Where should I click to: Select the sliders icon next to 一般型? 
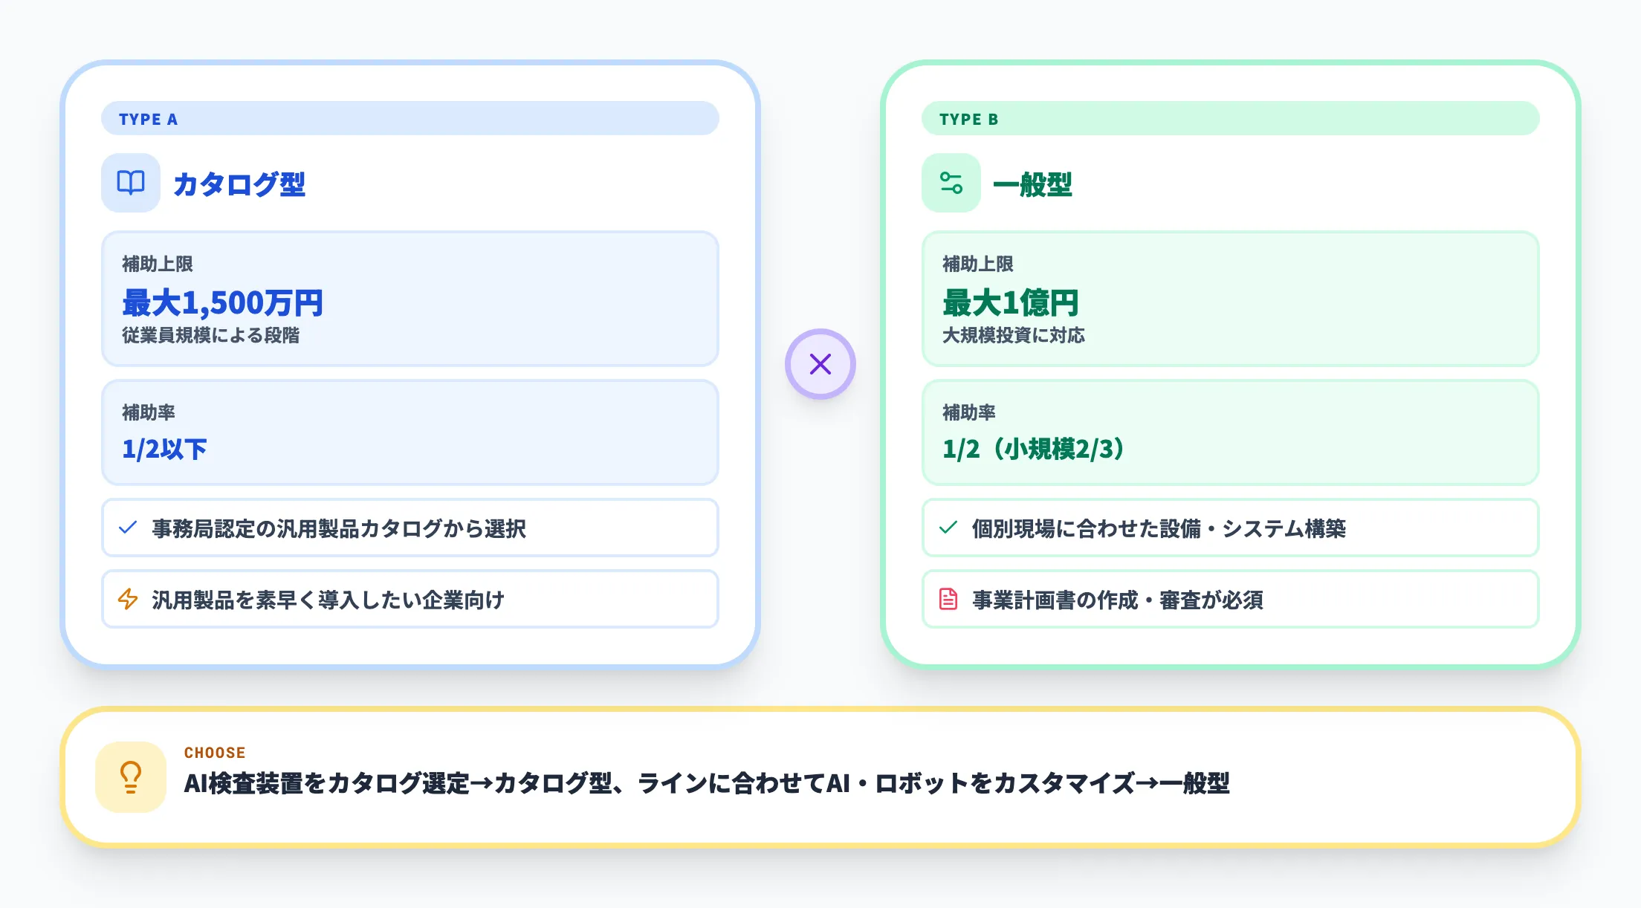coord(951,183)
